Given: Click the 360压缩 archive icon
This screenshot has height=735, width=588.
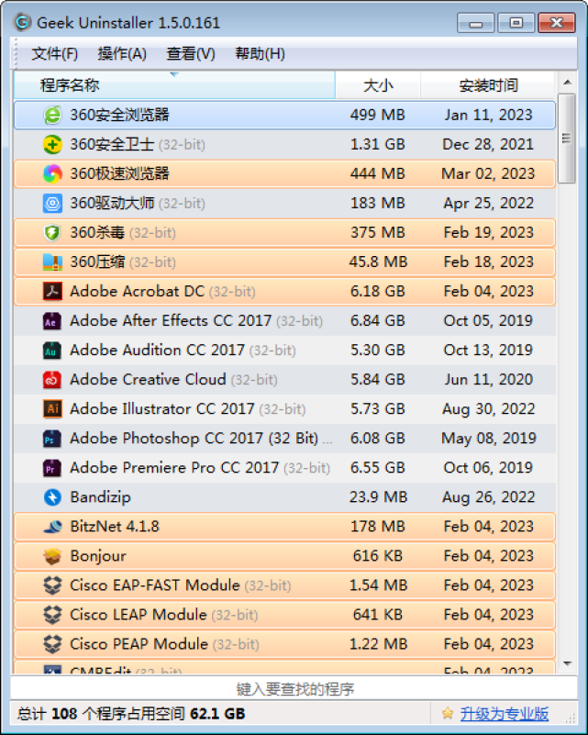Looking at the screenshot, I should coord(52,262).
